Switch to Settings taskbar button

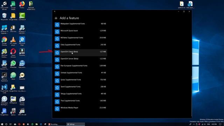pyautogui.click(x=76, y=124)
